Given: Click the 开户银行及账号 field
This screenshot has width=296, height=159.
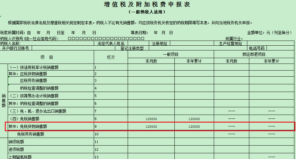Looking at the screenshot, I should pyautogui.click(x=76, y=48).
